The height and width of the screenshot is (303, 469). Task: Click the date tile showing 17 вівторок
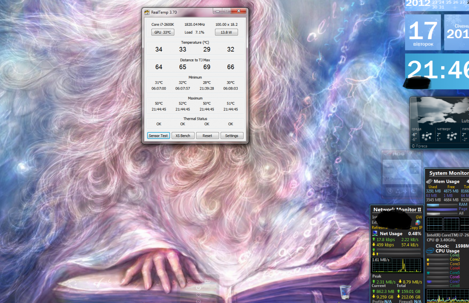[x=423, y=33]
